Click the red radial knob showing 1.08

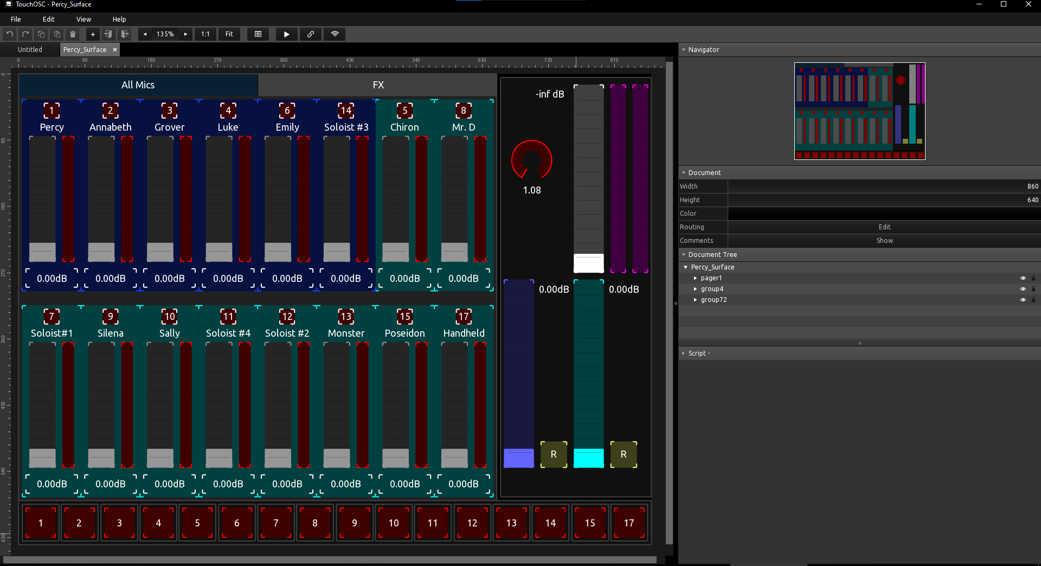pyautogui.click(x=532, y=160)
